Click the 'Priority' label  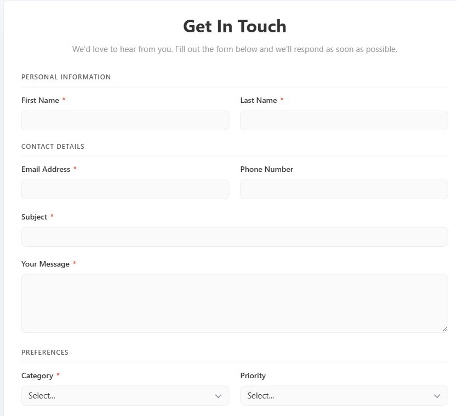[x=253, y=376]
